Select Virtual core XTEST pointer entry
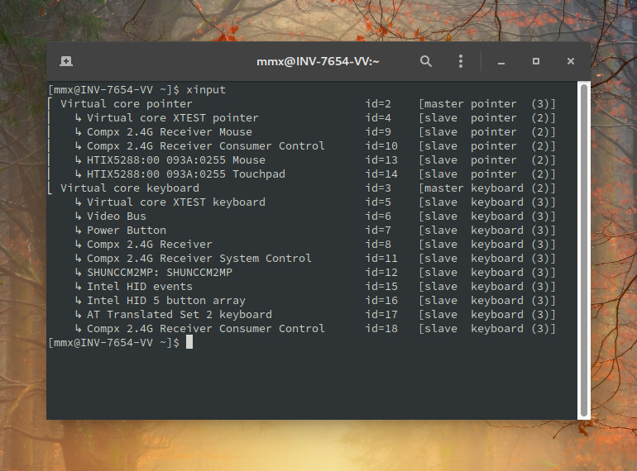637x471 pixels. pyautogui.click(x=173, y=118)
